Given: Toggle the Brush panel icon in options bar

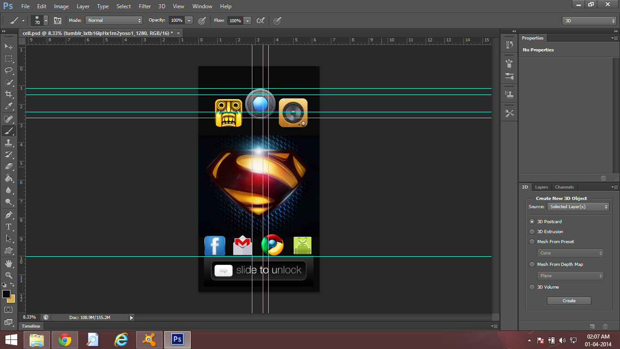Looking at the screenshot, I should [x=58, y=20].
